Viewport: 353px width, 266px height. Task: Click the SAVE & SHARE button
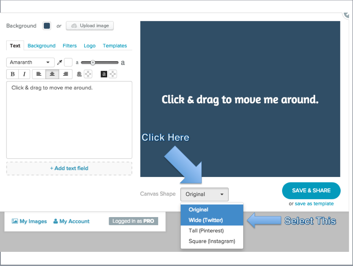311,191
